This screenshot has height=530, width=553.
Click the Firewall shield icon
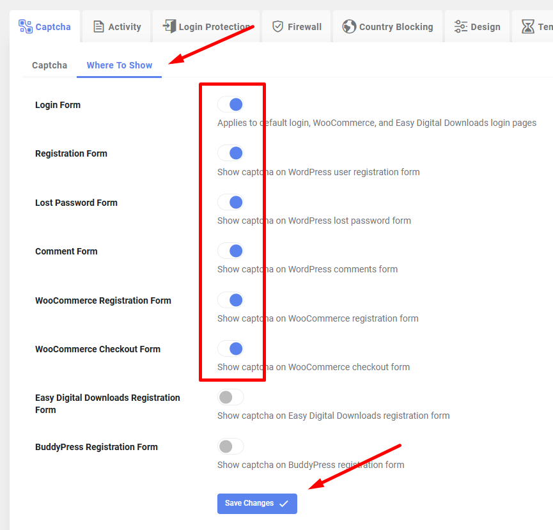pos(277,27)
